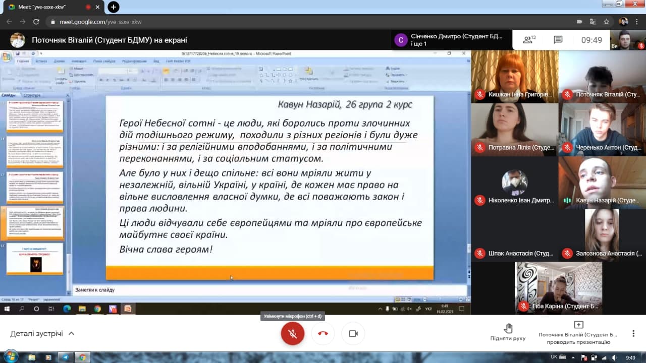Select Кавун Назарій speaking tile

click(x=602, y=182)
